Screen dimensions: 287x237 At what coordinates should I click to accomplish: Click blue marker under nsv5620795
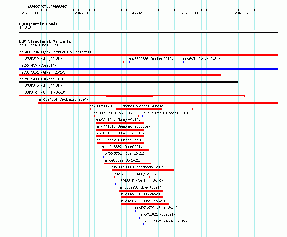(136, 211)
